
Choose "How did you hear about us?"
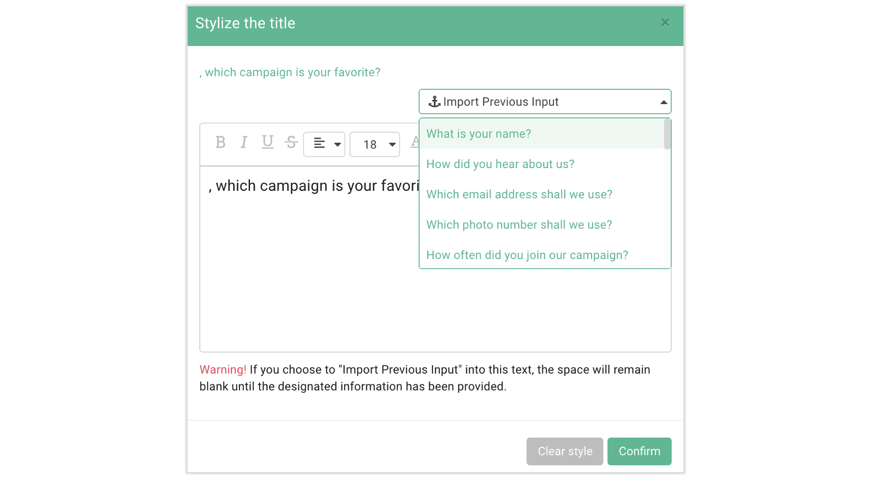542,164
